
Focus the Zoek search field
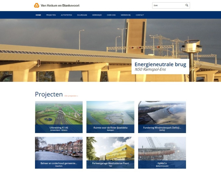(x=169, y=6)
